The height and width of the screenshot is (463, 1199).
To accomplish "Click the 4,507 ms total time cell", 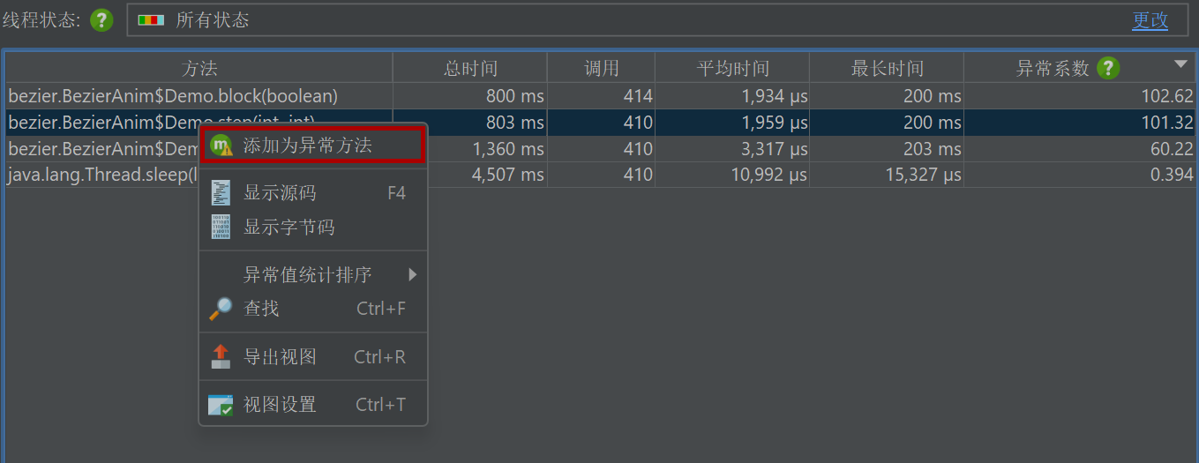I will [486, 175].
